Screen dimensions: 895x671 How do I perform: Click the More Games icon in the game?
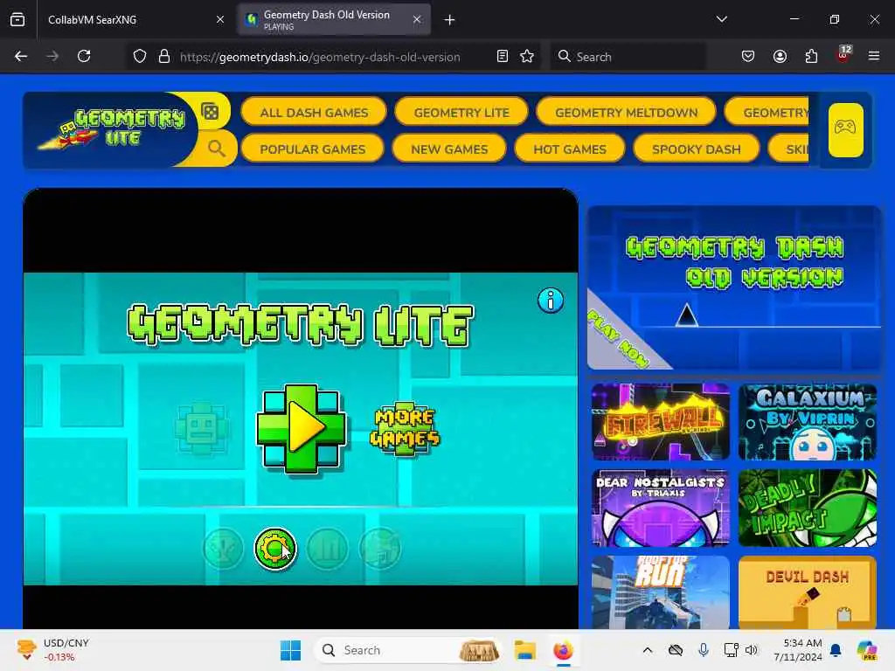tap(405, 428)
